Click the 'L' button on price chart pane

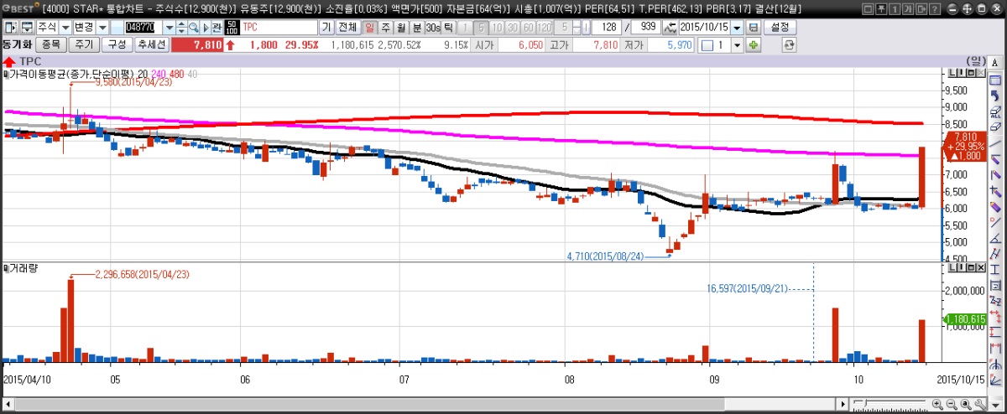click(952, 72)
